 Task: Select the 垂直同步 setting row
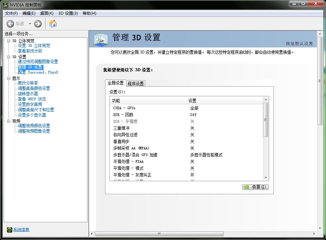pos(121,141)
